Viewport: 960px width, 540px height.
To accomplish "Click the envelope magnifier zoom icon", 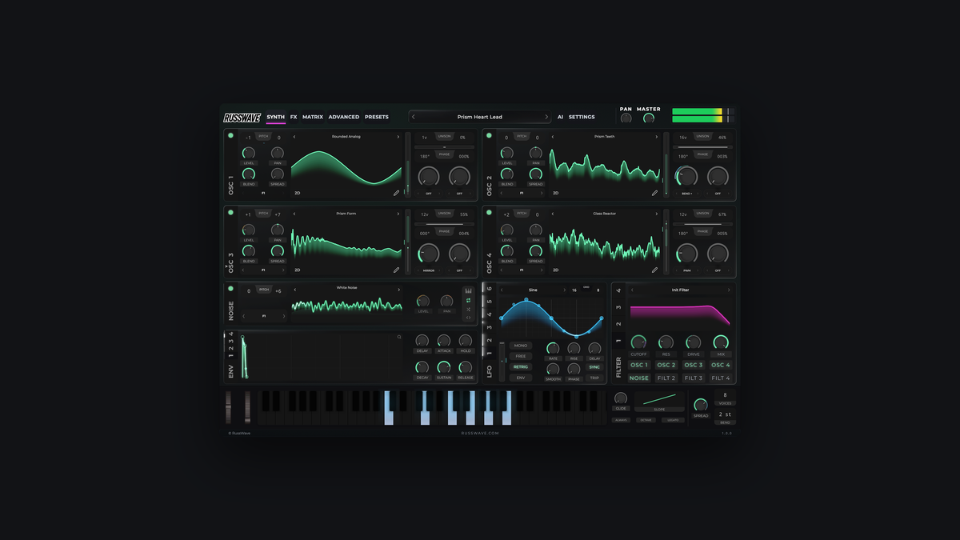I will 399,337.
